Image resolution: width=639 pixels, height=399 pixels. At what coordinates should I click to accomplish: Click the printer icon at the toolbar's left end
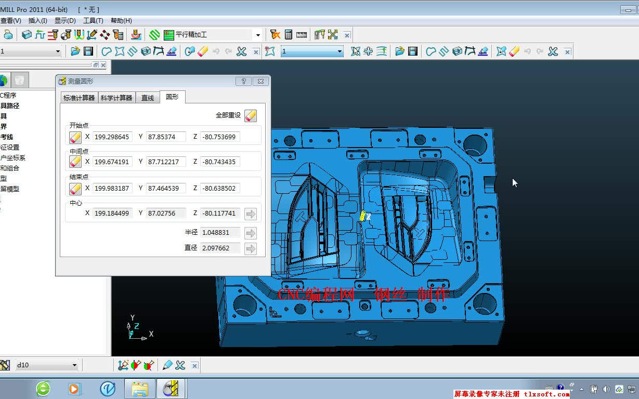click(x=7, y=35)
